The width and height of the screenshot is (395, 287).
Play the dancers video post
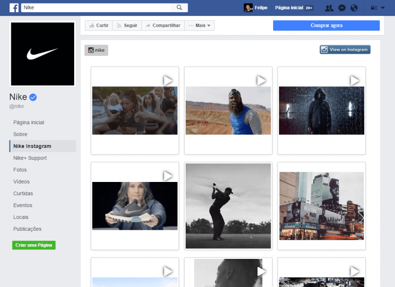168,81
